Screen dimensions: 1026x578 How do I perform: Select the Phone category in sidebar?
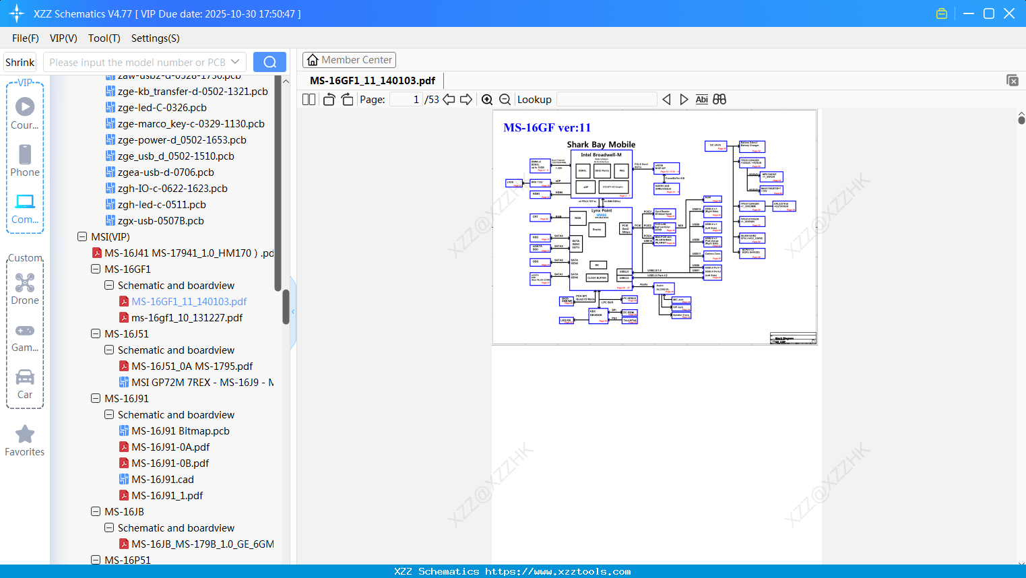(25, 161)
